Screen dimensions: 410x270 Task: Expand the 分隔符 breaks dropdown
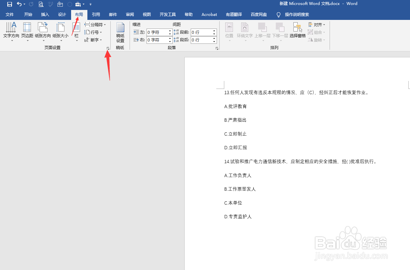(x=95, y=24)
